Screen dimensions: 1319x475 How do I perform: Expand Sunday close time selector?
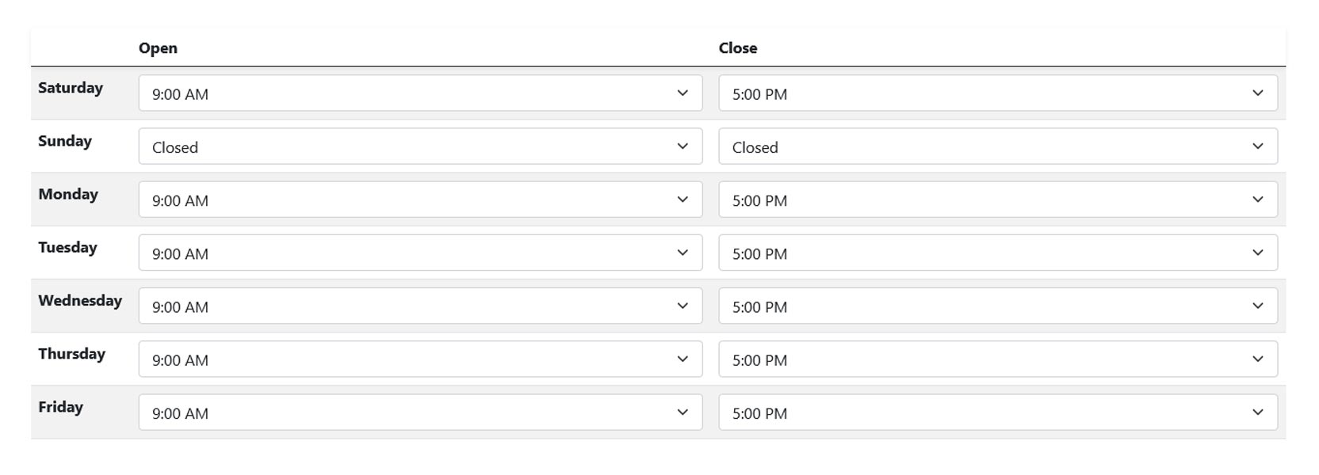(997, 146)
